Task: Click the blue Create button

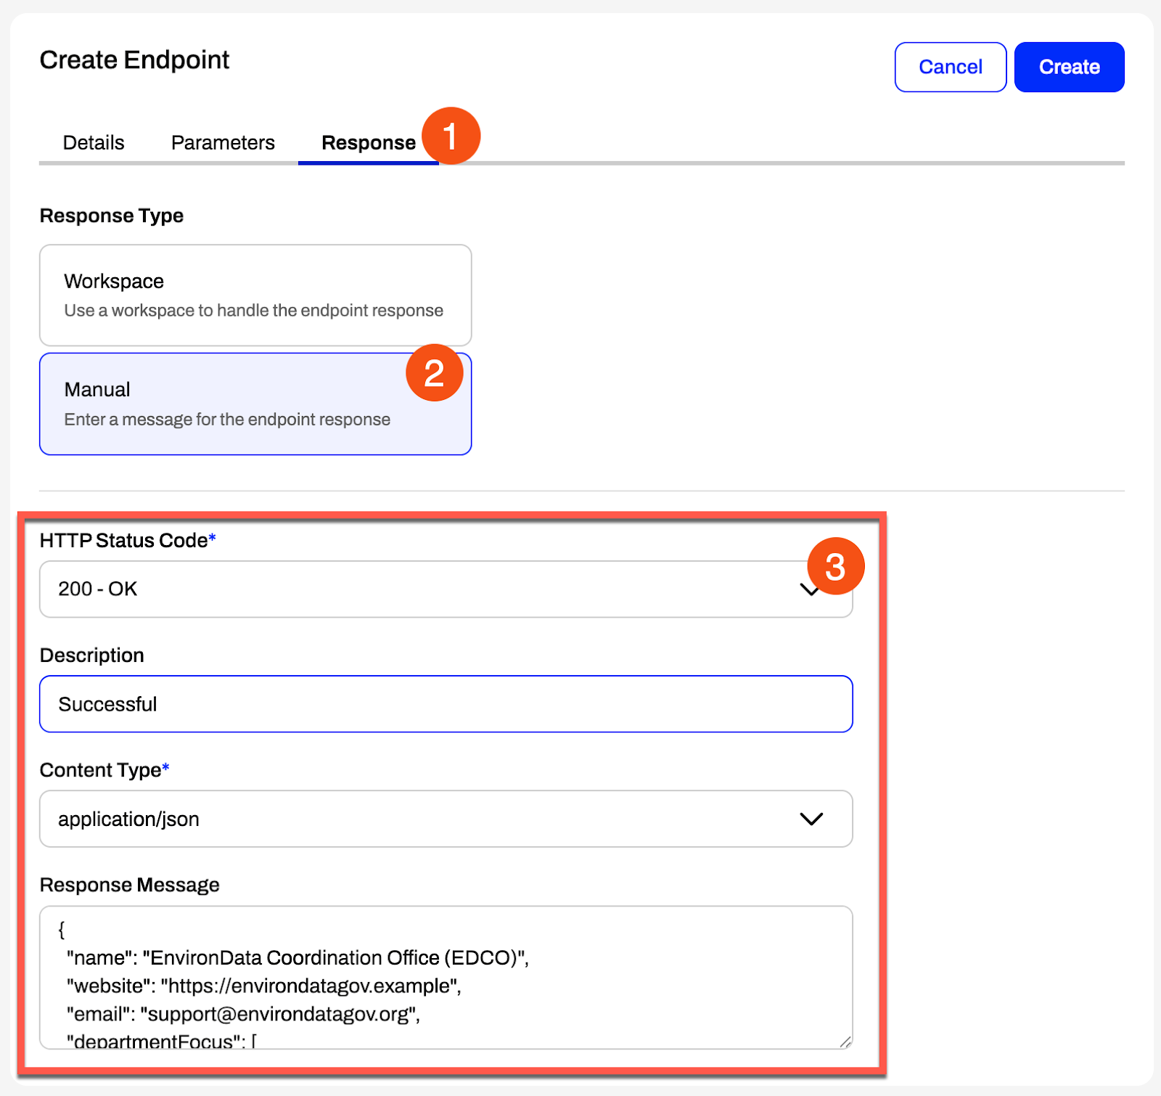Action: (x=1070, y=67)
